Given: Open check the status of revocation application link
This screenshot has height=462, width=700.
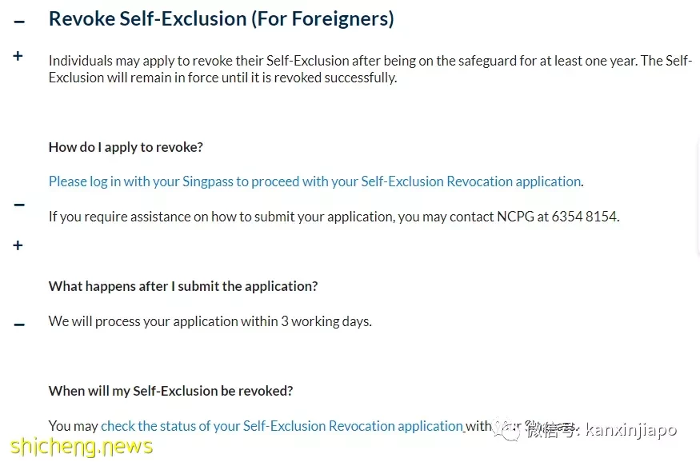Looking at the screenshot, I should pos(282,426).
